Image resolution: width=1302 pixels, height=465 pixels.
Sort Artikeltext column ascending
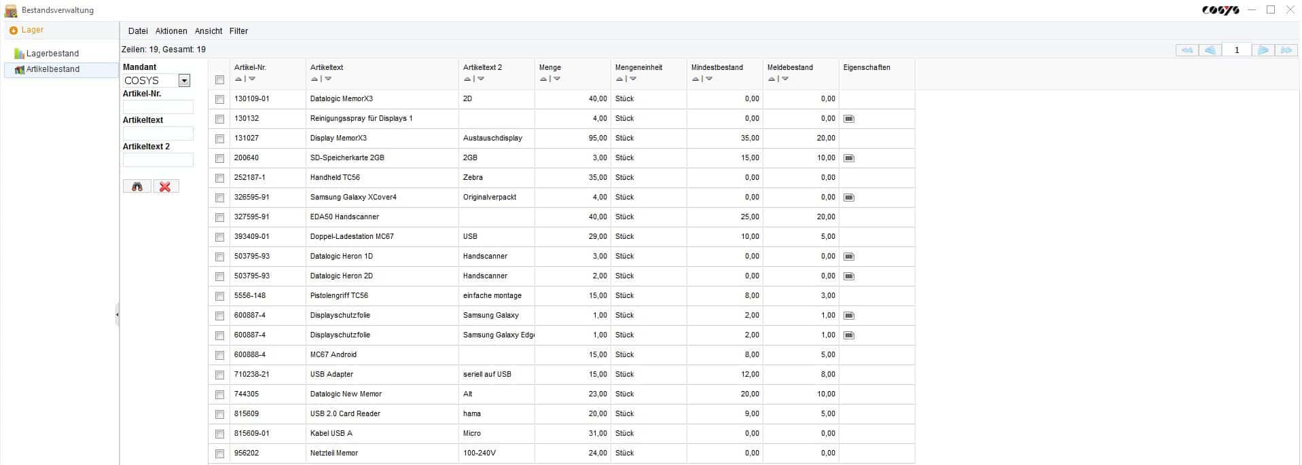click(x=314, y=79)
